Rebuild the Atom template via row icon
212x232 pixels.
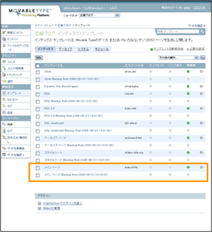[x=202, y=72]
